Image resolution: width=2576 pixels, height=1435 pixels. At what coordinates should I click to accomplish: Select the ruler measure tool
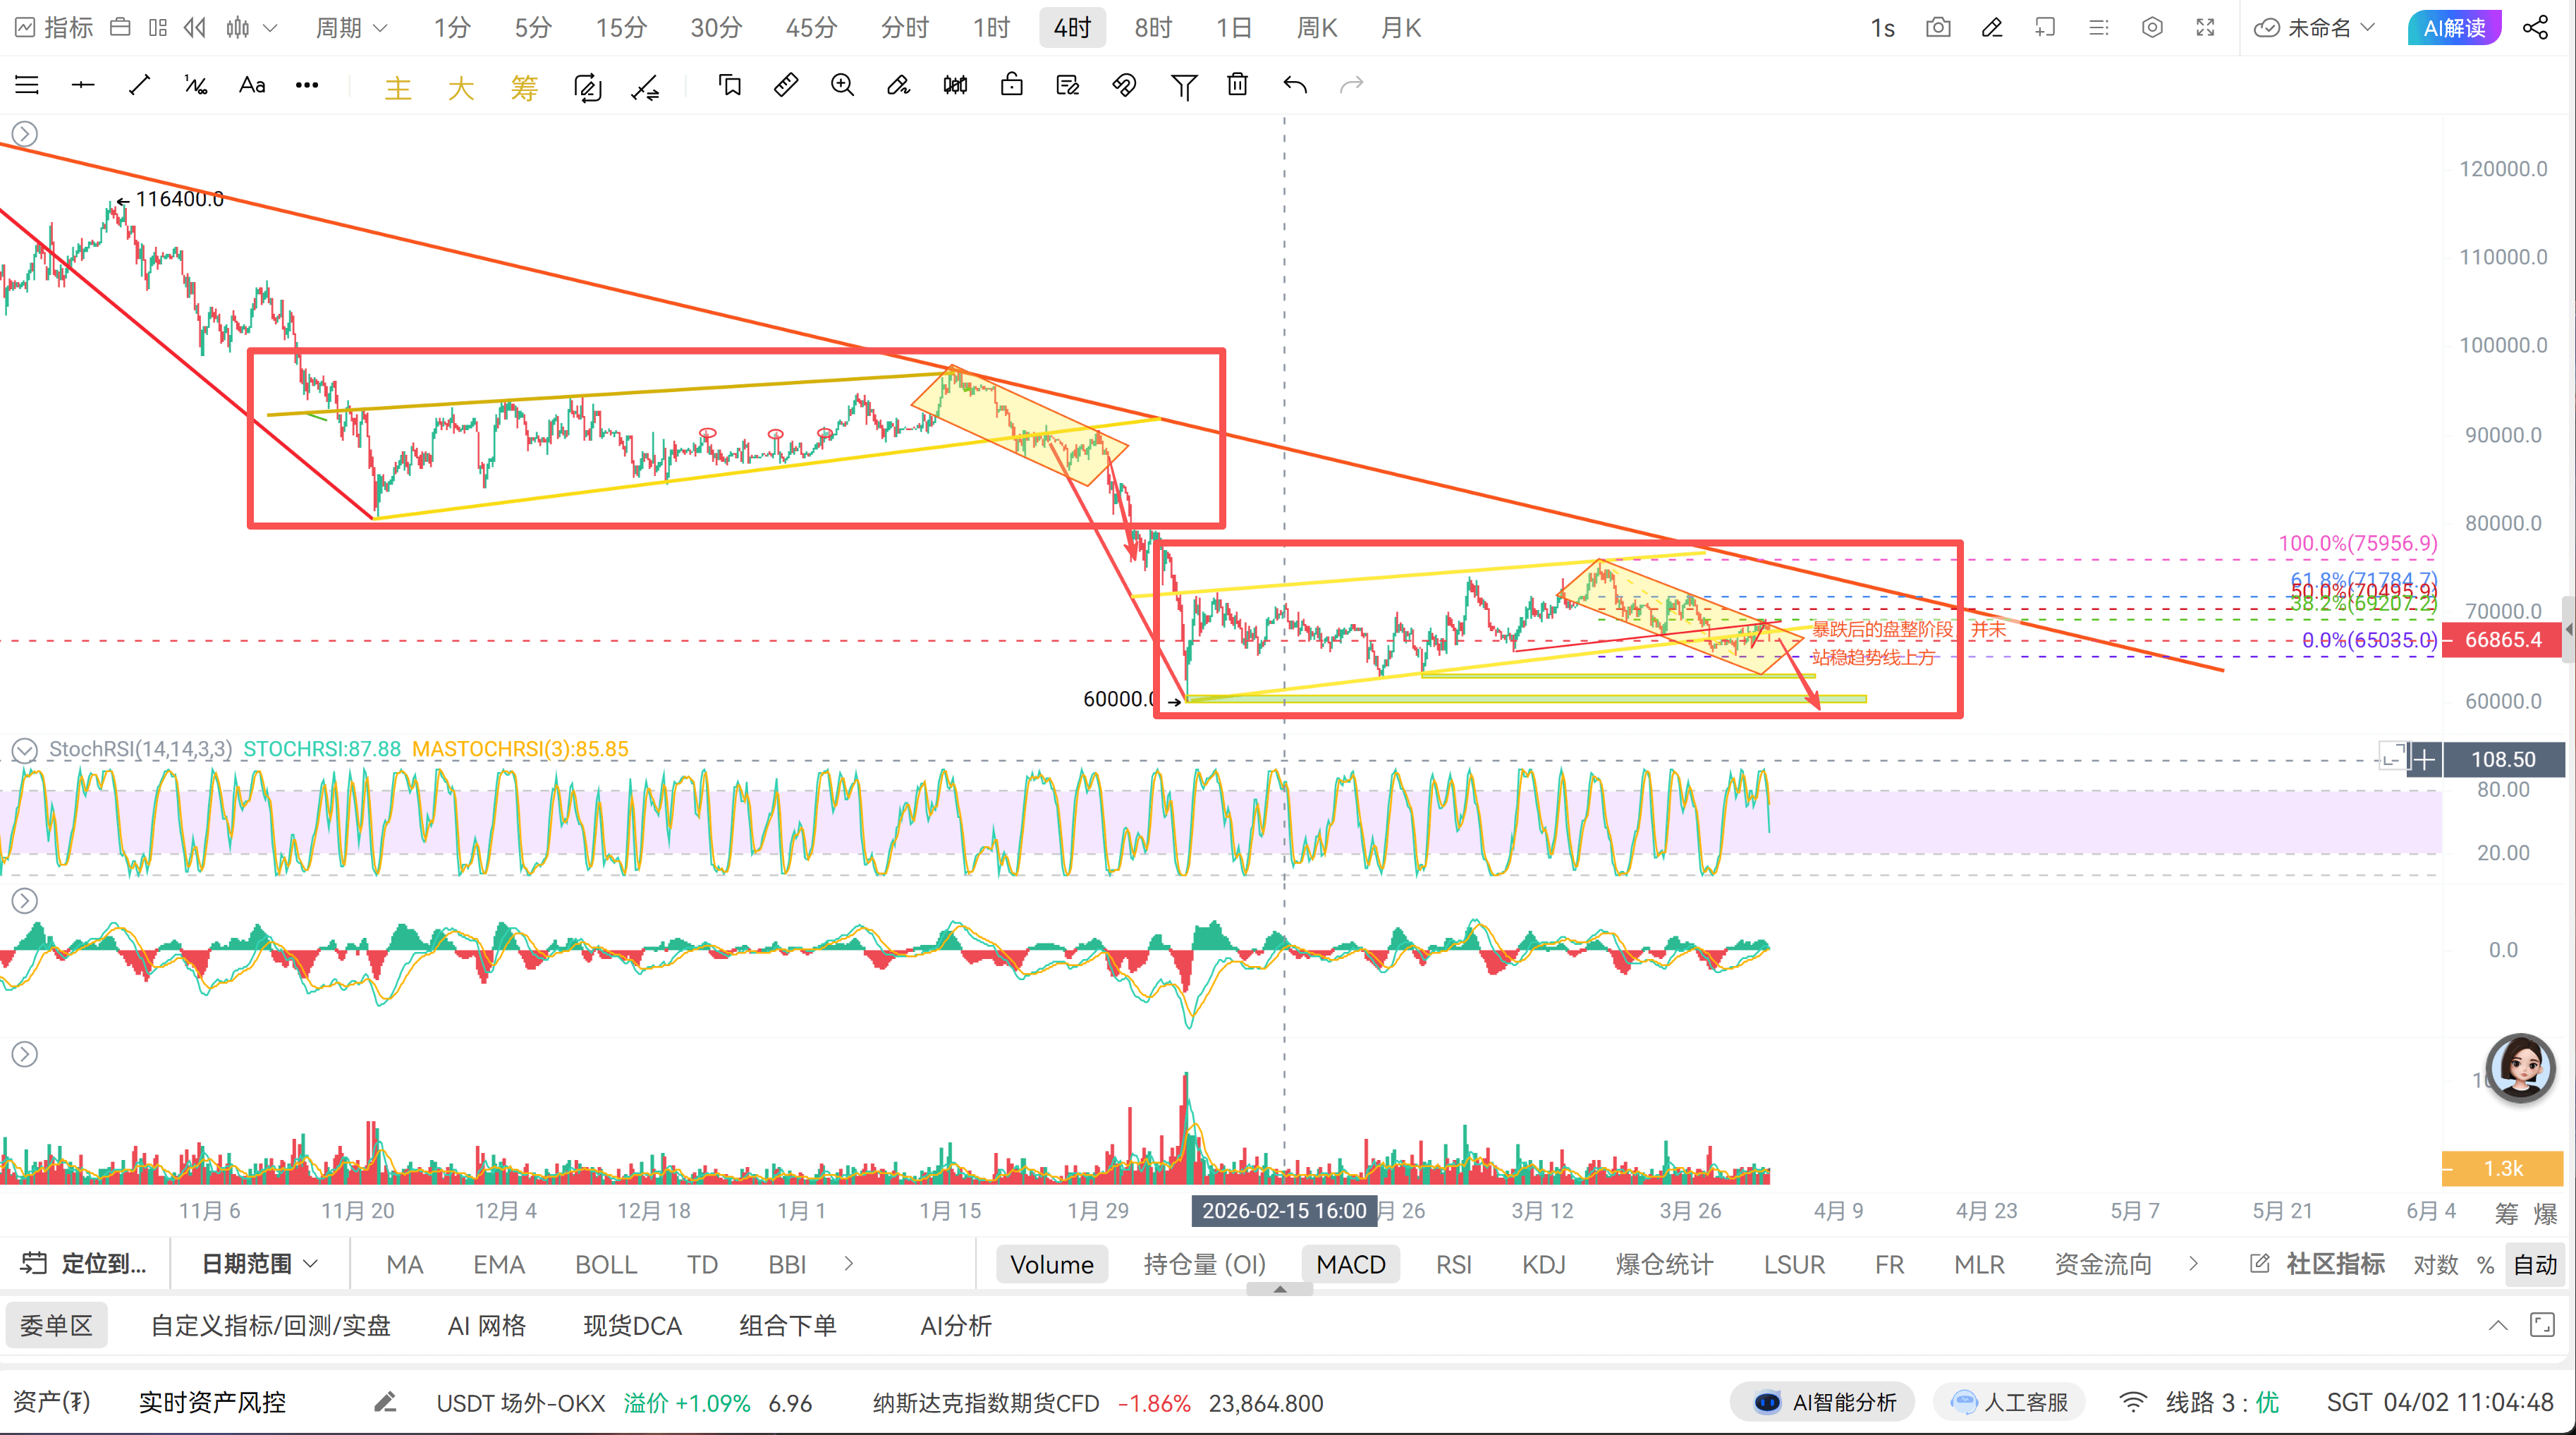[x=786, y=85]
